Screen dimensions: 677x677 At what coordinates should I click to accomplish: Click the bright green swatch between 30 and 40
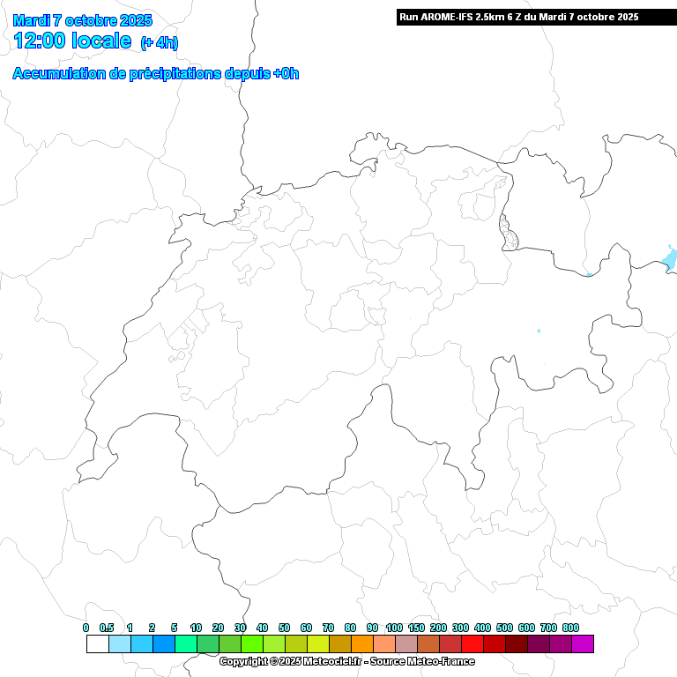click(x=251, y=644)
